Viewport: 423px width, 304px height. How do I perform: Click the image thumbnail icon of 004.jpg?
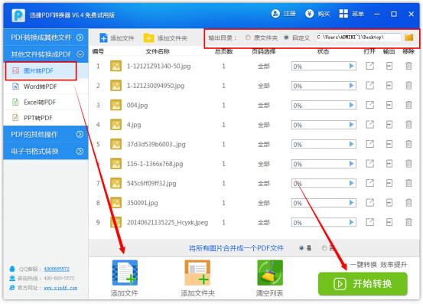pyautogui.click(x=116, y=105)
